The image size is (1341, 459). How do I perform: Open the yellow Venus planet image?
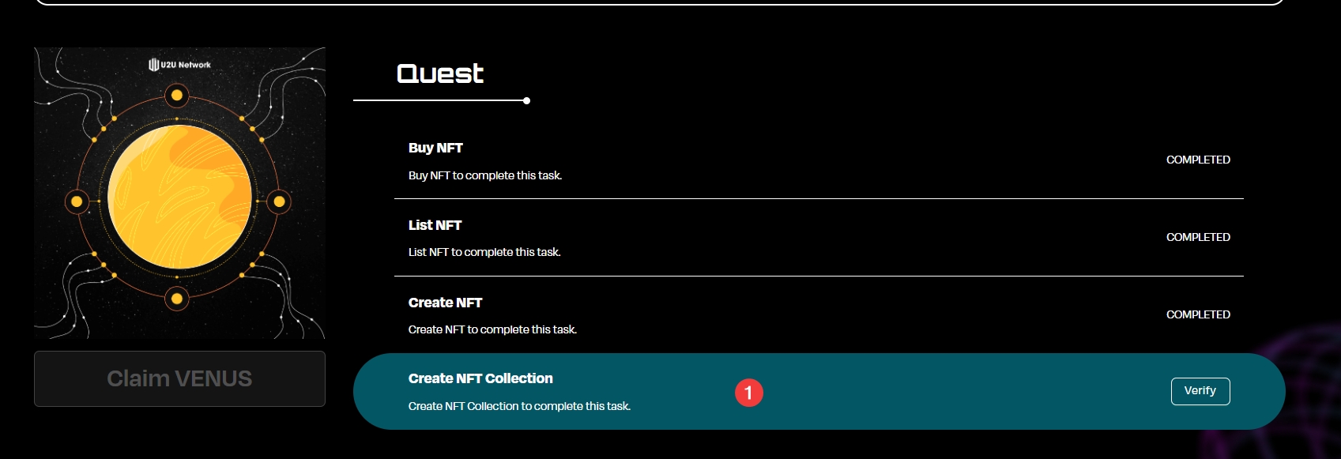coord(179,197)
